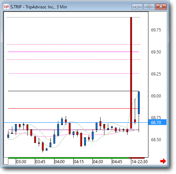Click the 68.50 price axis label

click(x=156, y=139)
